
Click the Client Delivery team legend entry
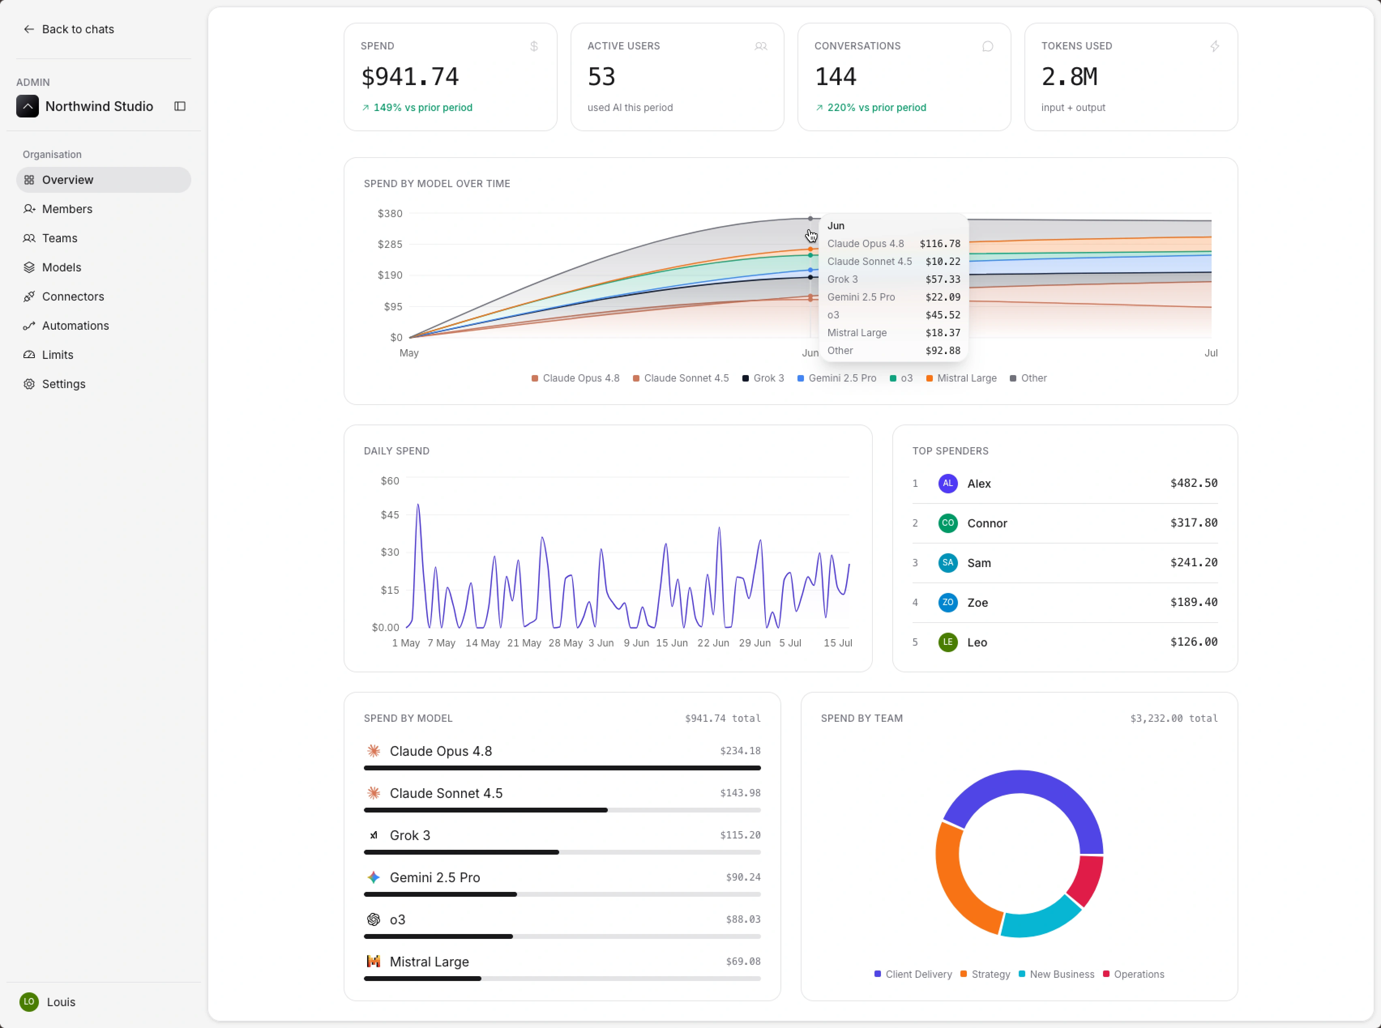coord(913,975)
